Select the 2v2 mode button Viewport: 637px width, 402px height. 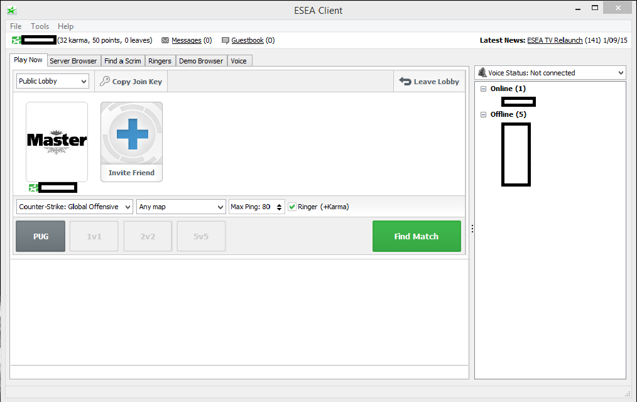(x=148, y=236)
